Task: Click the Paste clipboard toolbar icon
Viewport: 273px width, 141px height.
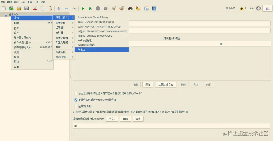Action: tap(50, 8)
